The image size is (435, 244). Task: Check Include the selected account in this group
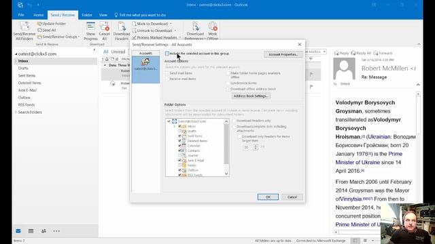click(x=167, y=54)
